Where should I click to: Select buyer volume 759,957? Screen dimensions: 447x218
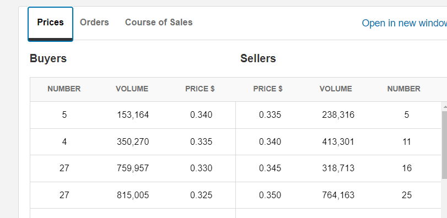coord(133,168)
